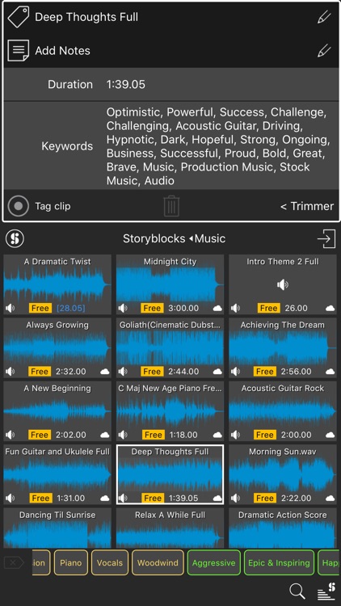The width and height of the screenshot is (341, 606).
Task: Click the Free badge on Morning Sun.wav
Action: pos(265,499)
